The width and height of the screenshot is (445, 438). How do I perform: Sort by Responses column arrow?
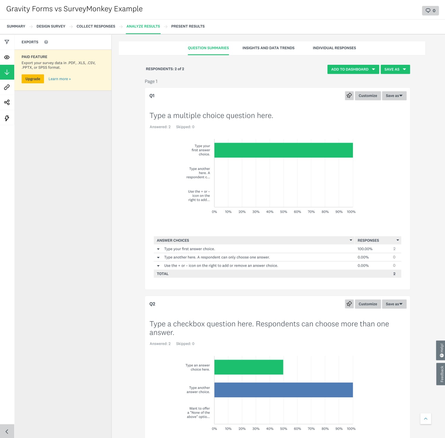pos(398,240)
